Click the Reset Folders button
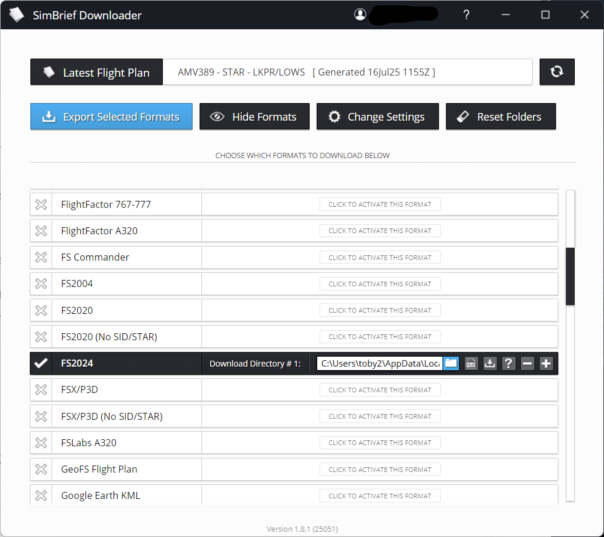This screenshot has height=537, width=604. (501, 117)
